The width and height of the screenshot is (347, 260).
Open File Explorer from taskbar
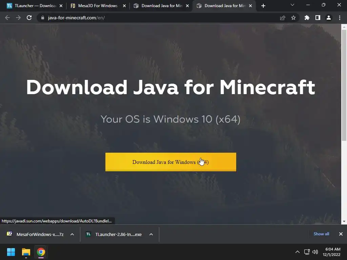click(26, 252)
